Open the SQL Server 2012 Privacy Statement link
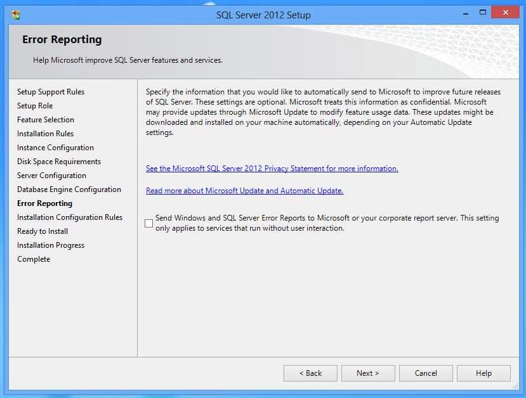 [272, 168]
